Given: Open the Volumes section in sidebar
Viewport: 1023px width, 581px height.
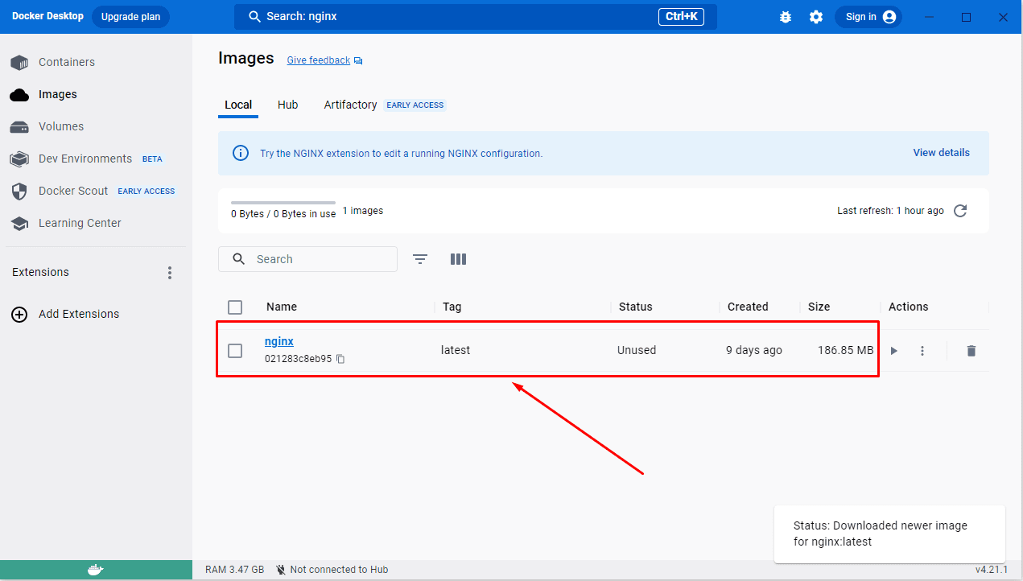Looking at the screenshot, I should pyautogui.click(x=47, y=126).
